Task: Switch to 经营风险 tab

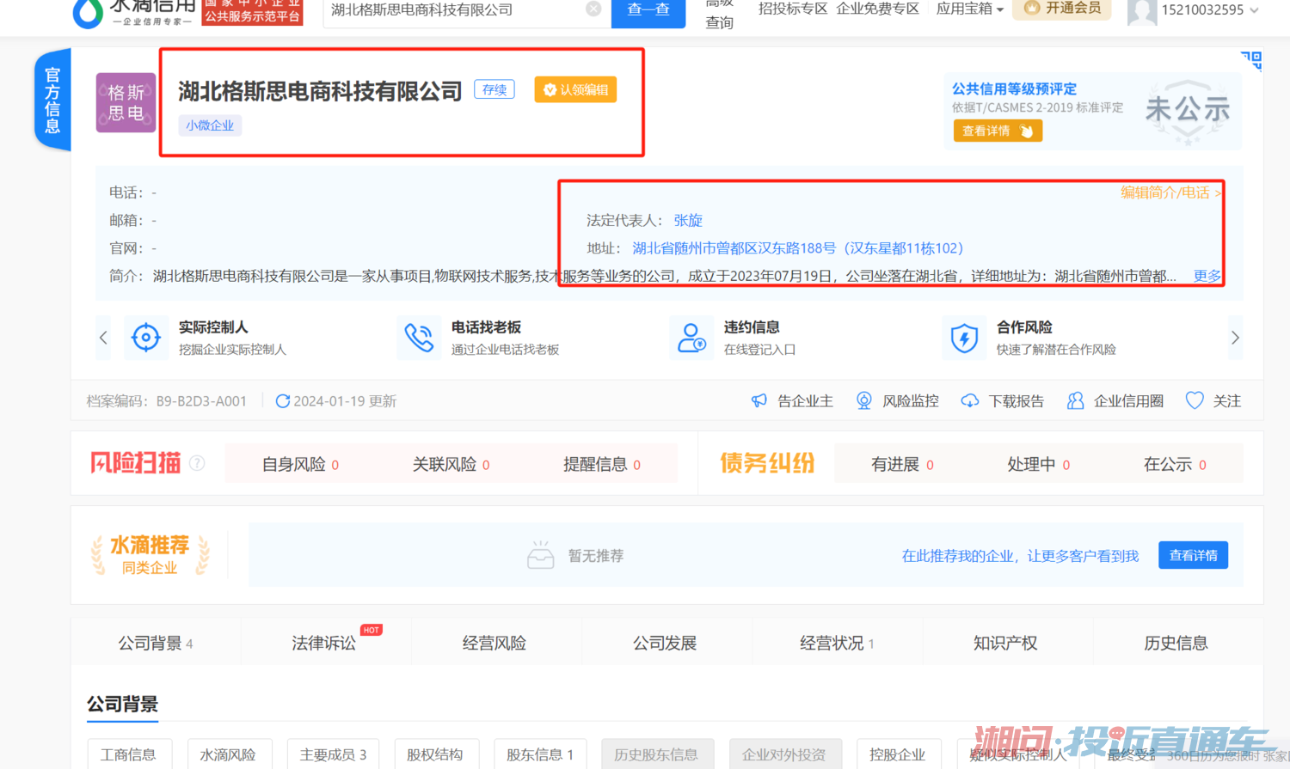Action: (x=494, y=644)
